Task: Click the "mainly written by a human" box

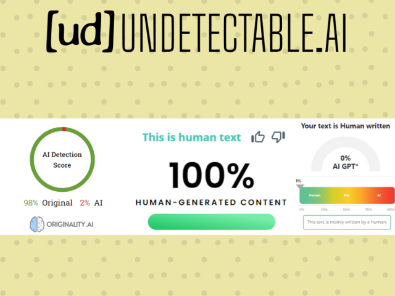Action: point(346,222)
